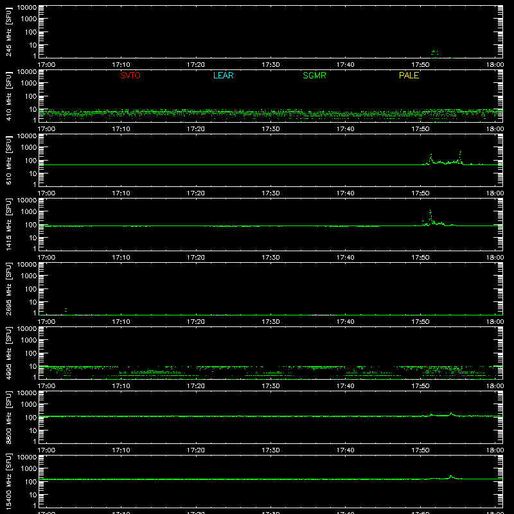Click the 15400 MHz bump near 17:54
This screenshot has height=514, width=514.
point(451,476)
